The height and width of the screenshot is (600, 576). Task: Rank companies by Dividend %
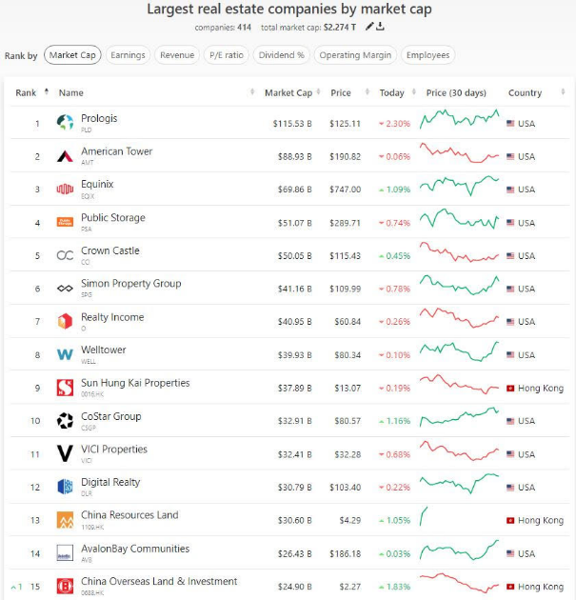pyautogui.click(x=282, y=55)
